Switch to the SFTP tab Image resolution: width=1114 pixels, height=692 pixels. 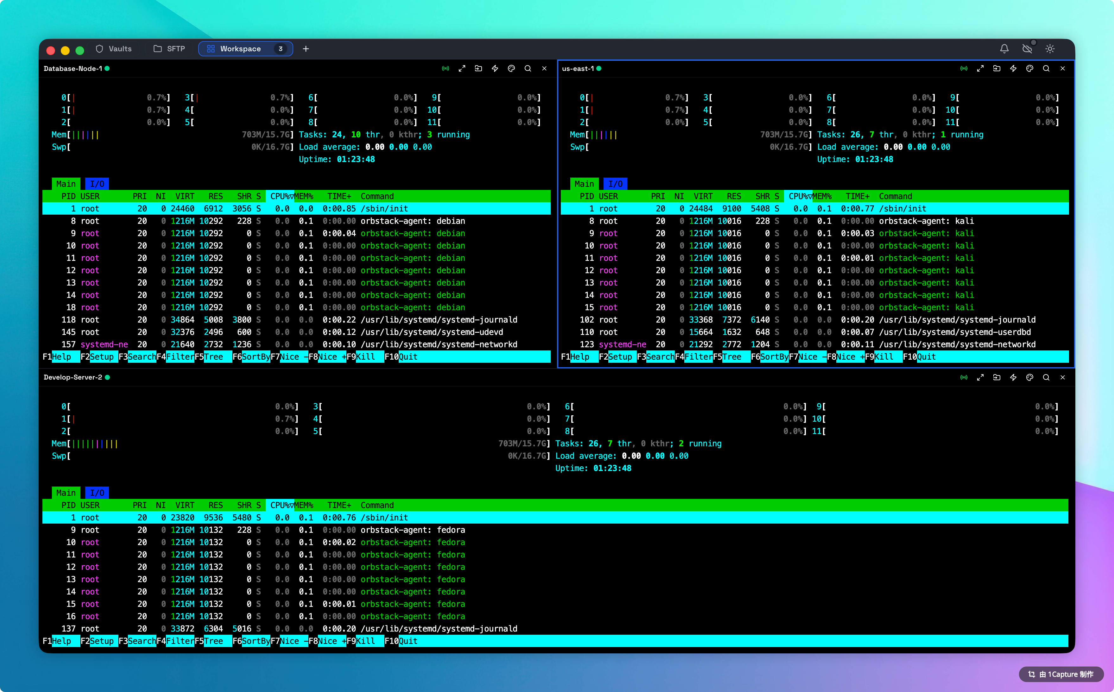coord(169,49)
